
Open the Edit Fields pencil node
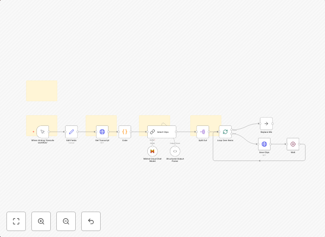71,132
